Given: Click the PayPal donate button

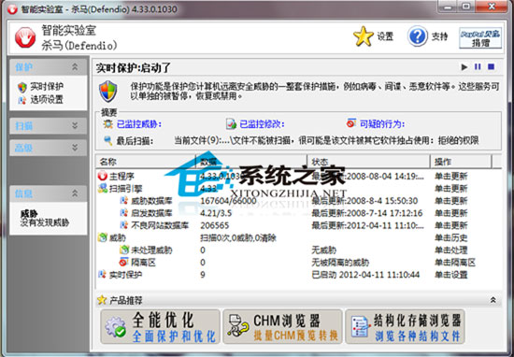Looking at the screenshot, I should pos(480,38).
